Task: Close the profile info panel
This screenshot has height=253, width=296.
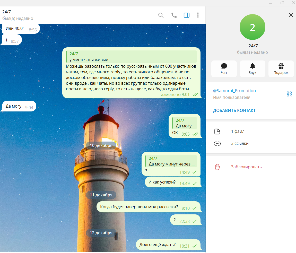Action: (291, 15)
